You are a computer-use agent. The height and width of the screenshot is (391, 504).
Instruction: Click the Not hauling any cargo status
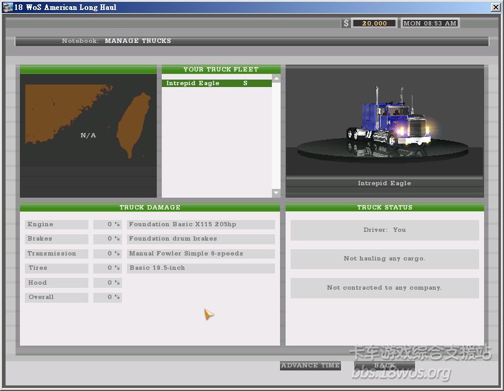point(385,259)
